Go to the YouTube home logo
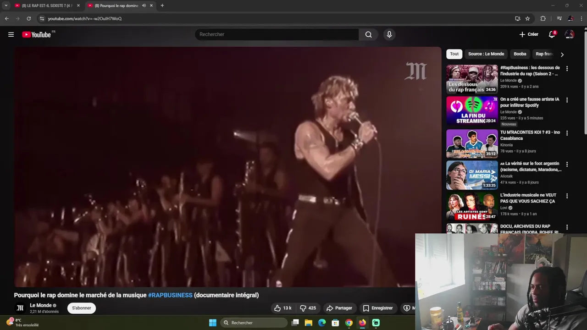Image resolution: width=587 pixels, height=330 pixels. (x=37, y=34)
